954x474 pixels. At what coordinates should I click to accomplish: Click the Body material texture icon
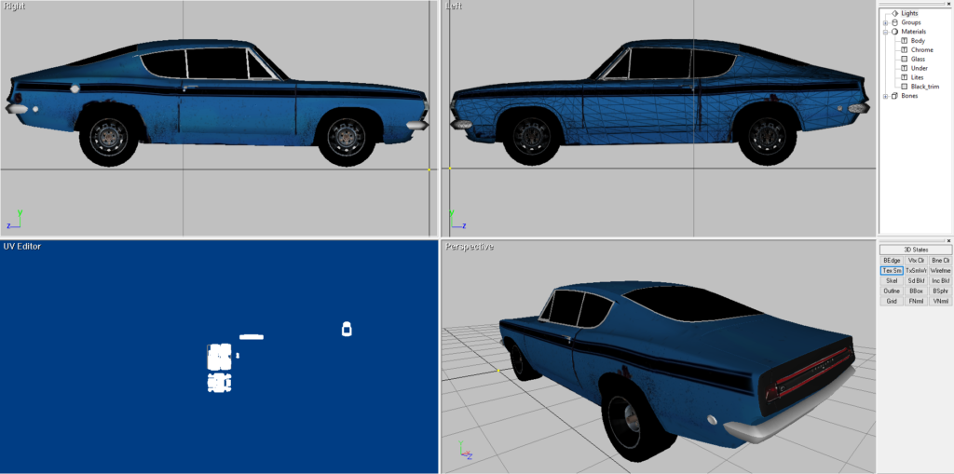(904, 41)
